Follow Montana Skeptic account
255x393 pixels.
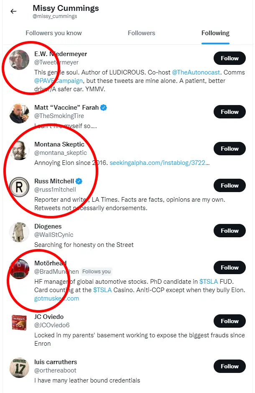click(x=229, y=149)
